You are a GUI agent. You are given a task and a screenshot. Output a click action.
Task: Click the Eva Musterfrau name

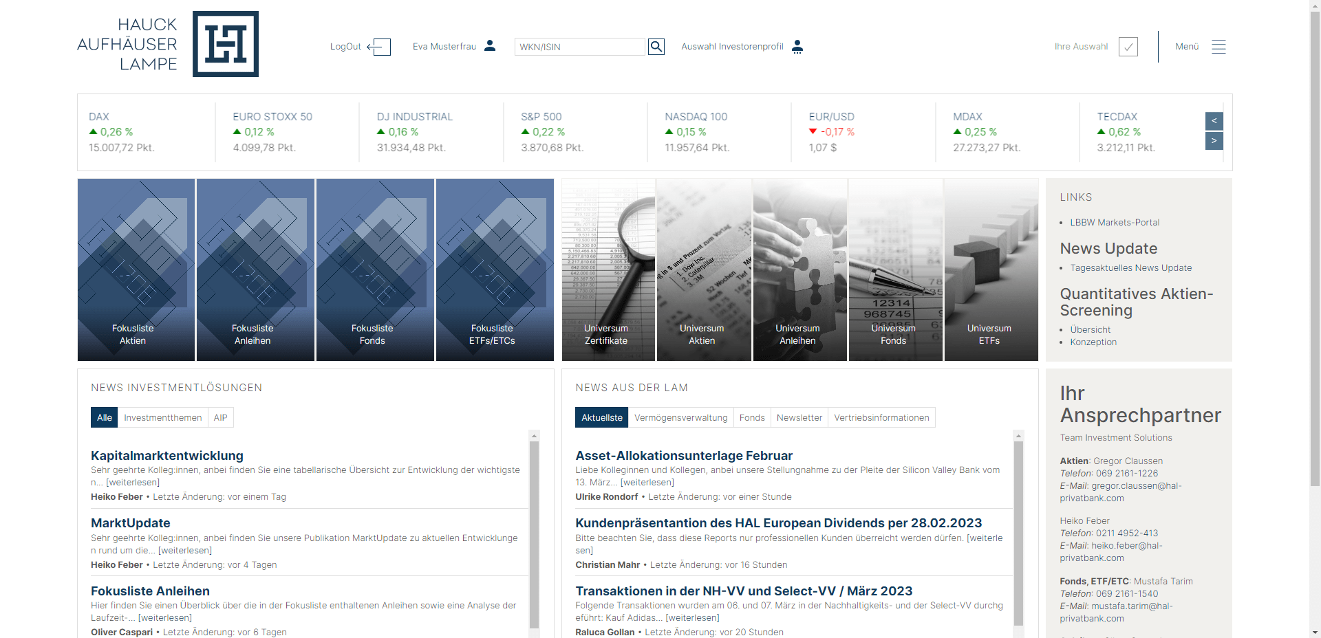[x=444, y=47]
